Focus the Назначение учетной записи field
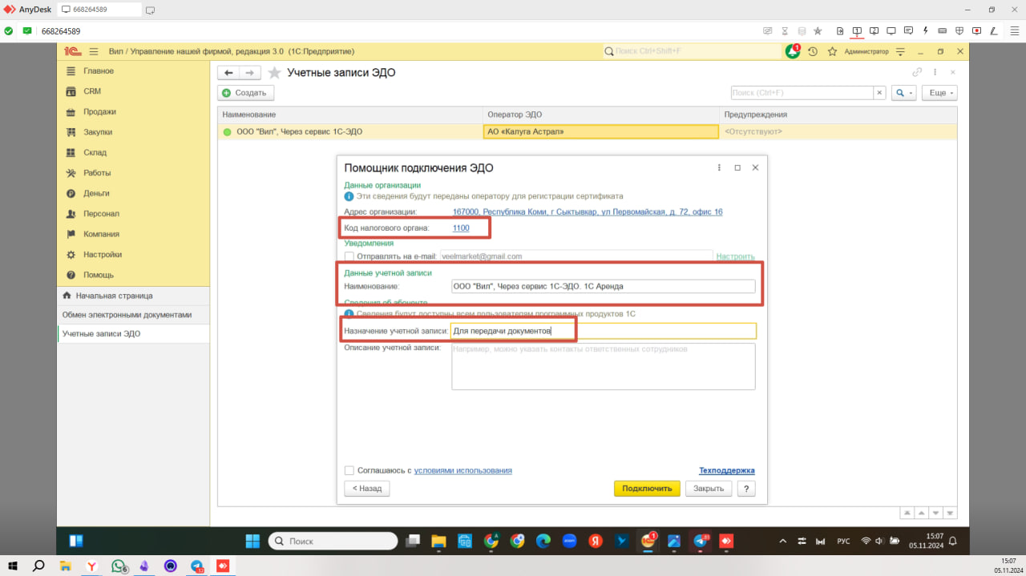The image size is (1026, 576). click(x=604, y=331)
